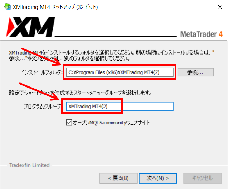Click the プログラムグループ label
Image resolution: width=228 pixels, height=189 pixels.
click(42, 107)
